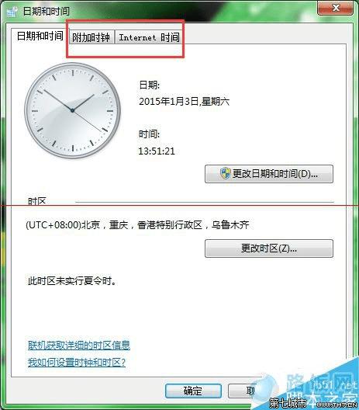Open help link 我如何设置时钟和时区?

[77, 363]
